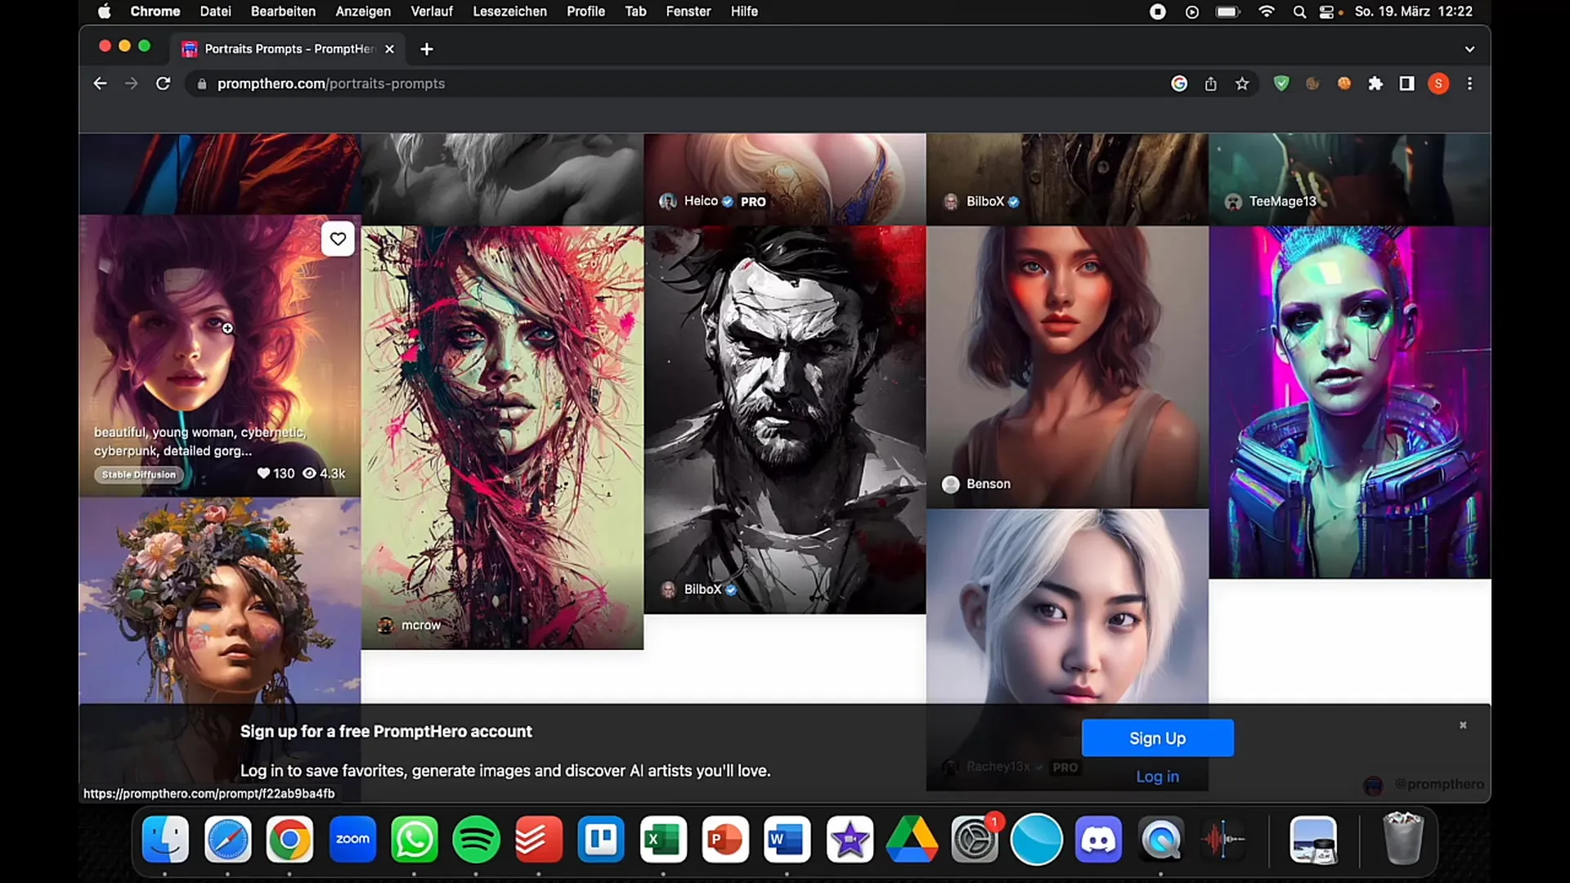Open Wi-Fi status in menu bar
The width and height of the screenshot is (1570, 883).
tap(1267, 11)
